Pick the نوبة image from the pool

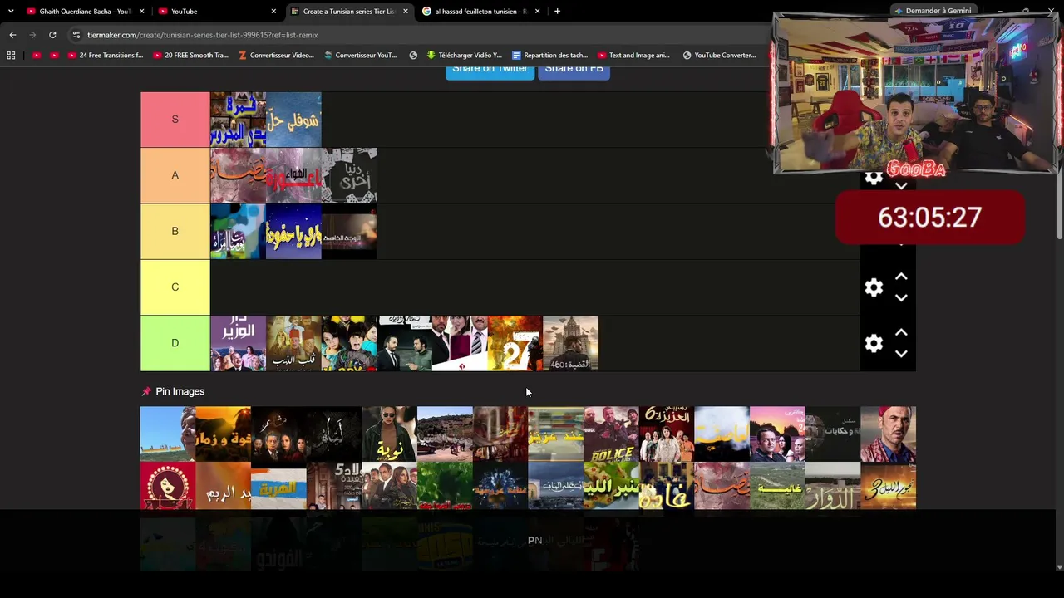(389, 434)
